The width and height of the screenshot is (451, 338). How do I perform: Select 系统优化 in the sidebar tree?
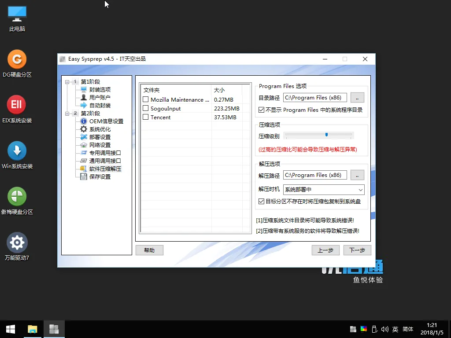(x=100, y=129)
